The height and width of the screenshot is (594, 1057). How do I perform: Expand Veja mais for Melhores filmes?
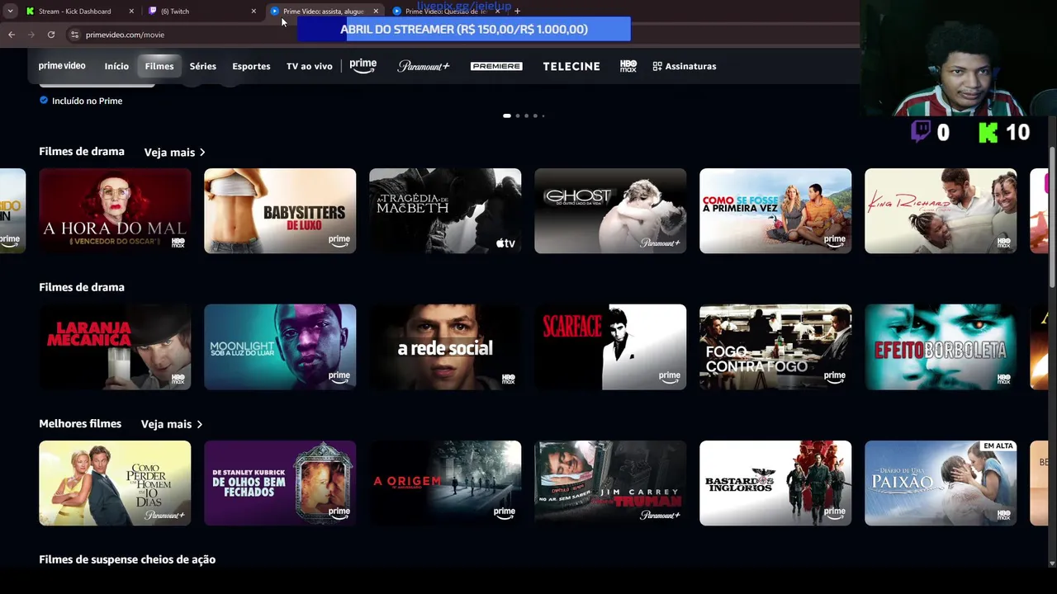[x=171, y=424]
